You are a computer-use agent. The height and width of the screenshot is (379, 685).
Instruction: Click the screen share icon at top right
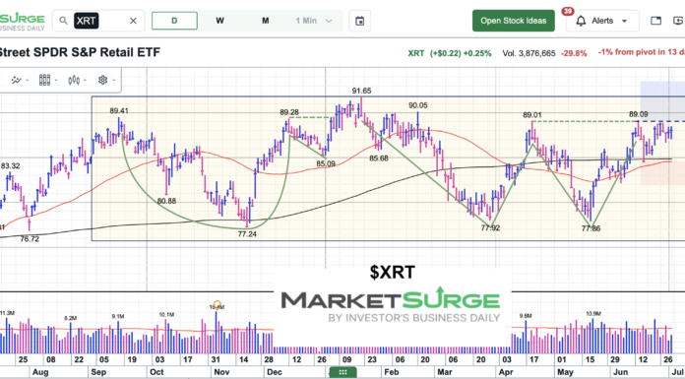pyautogui.click(x=679, y=21)
